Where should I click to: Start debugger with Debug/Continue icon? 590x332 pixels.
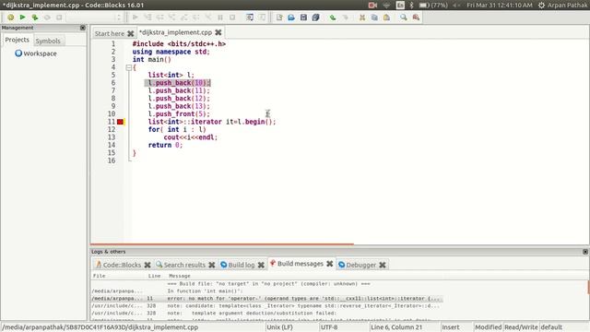(x=136, y=18)
